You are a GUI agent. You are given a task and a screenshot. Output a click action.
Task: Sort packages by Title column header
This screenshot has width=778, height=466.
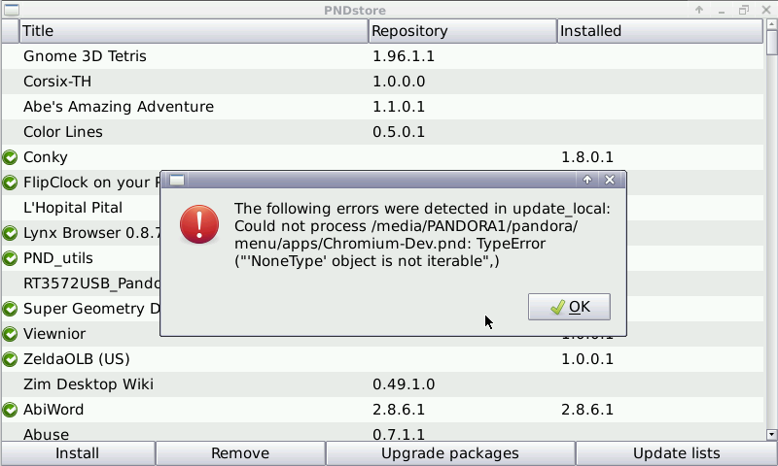(193, 31)
